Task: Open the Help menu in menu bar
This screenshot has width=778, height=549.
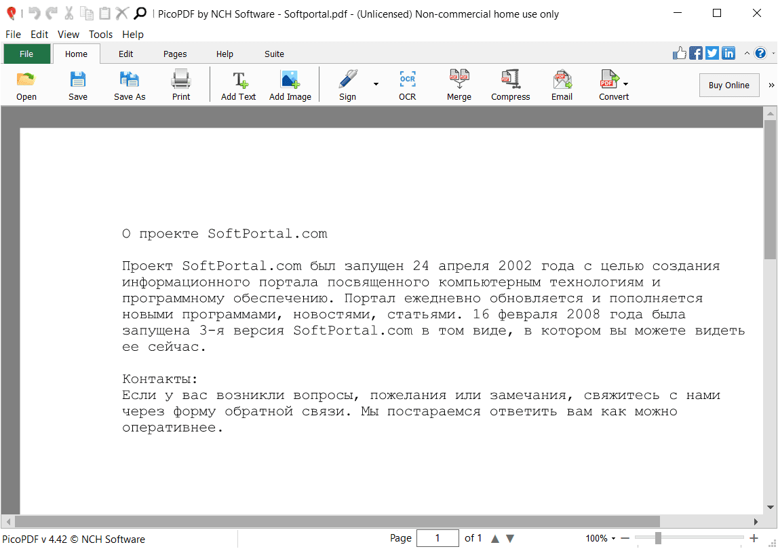Action: (132, 34)
